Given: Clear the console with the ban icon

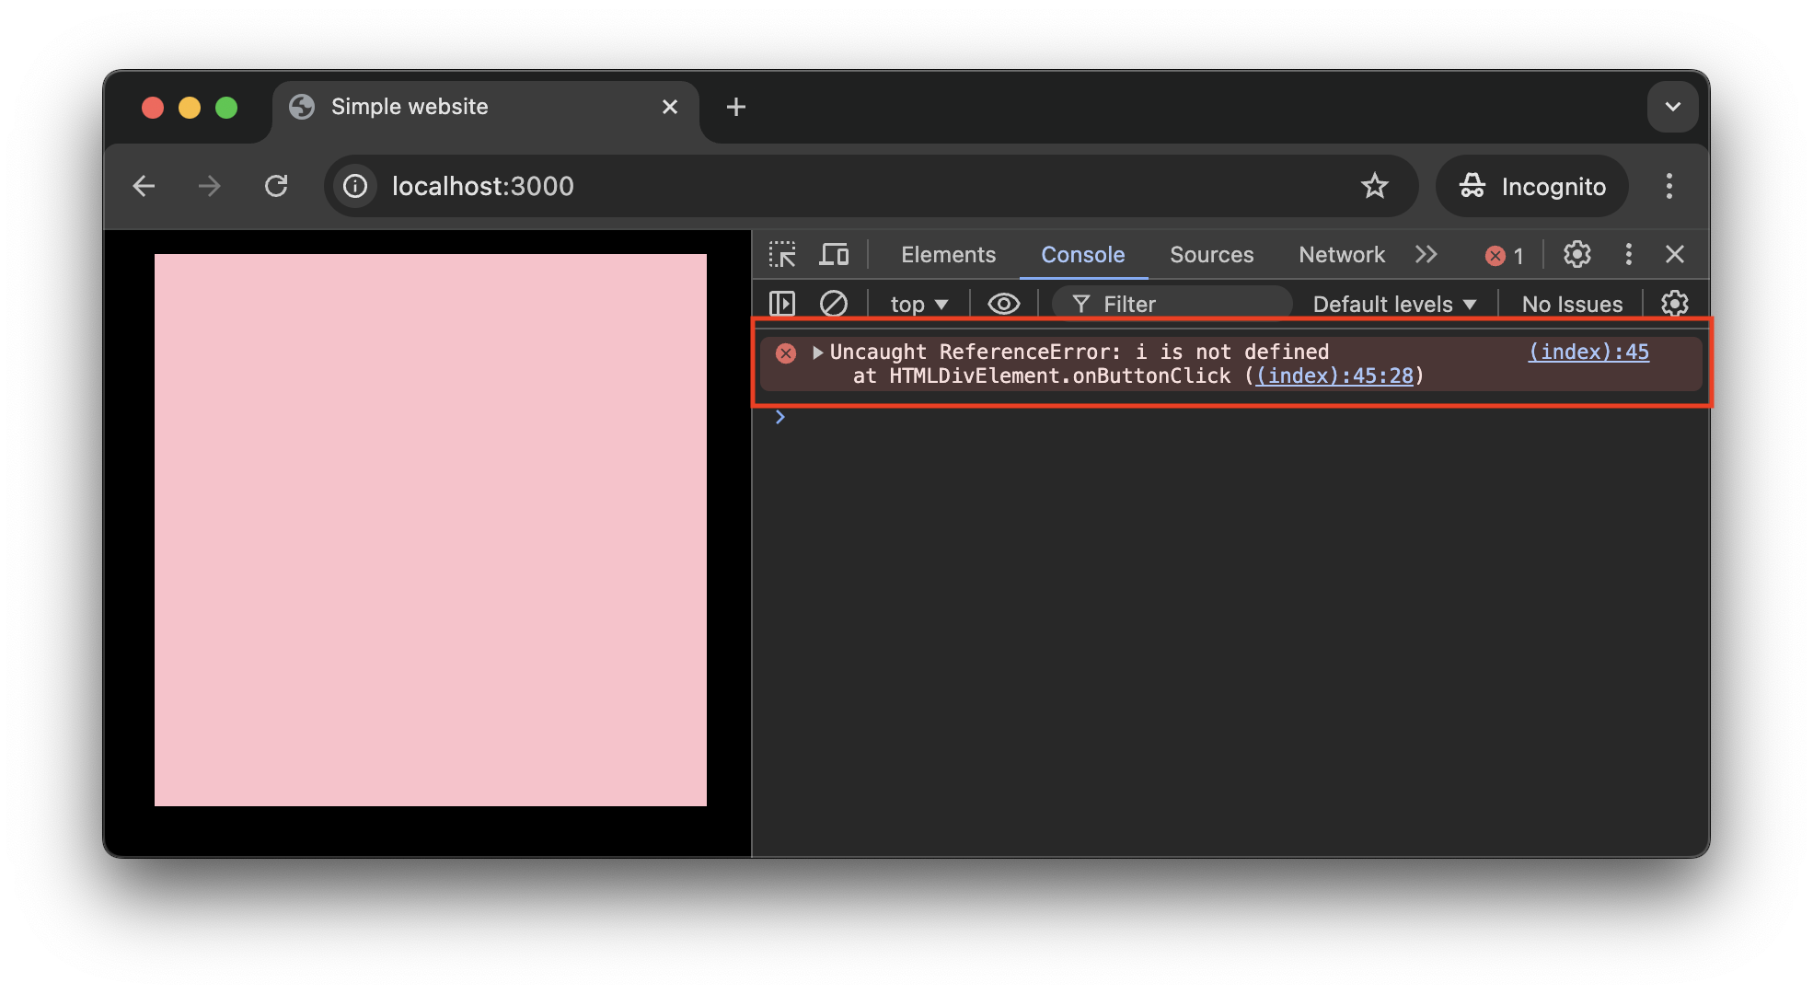Looking at the screenshot, I should (x=834, y=304).
